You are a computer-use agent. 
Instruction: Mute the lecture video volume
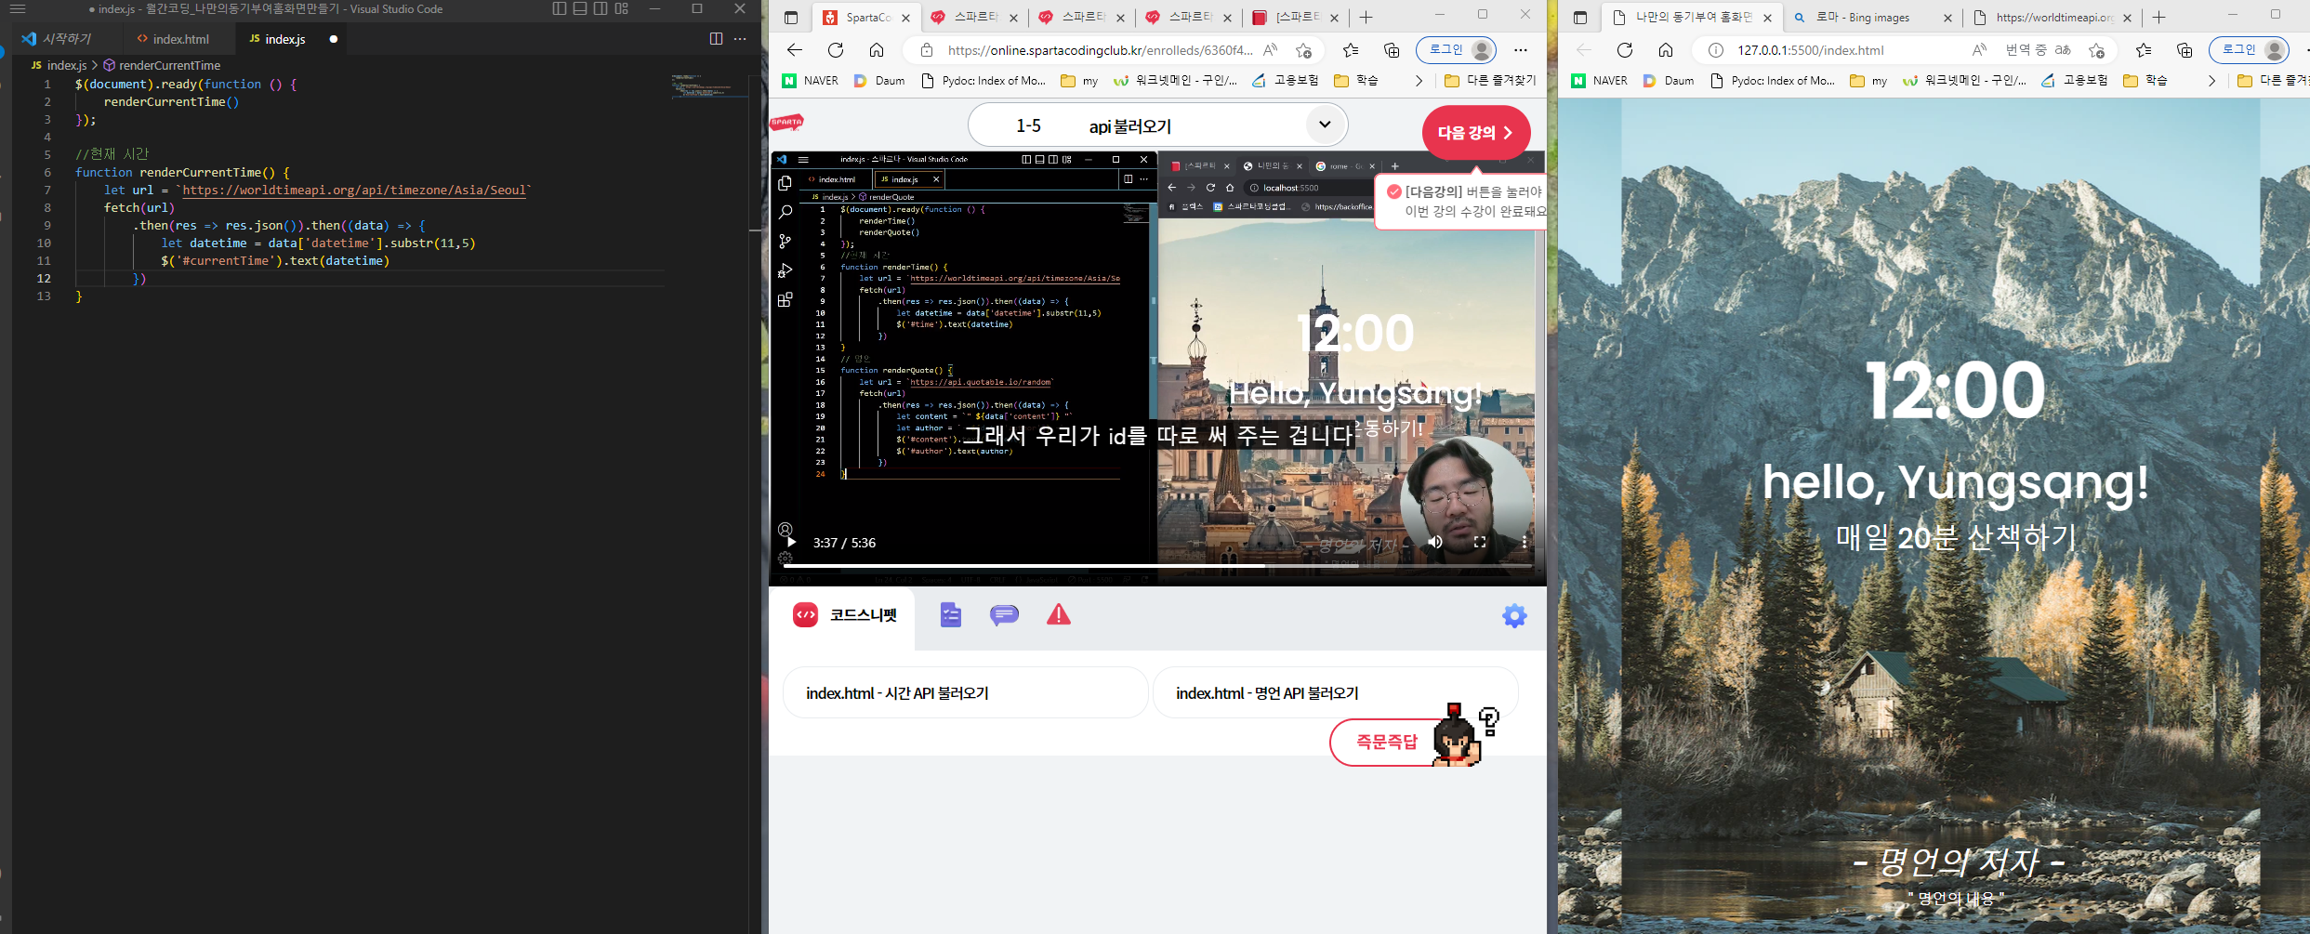click(1435, 543)
